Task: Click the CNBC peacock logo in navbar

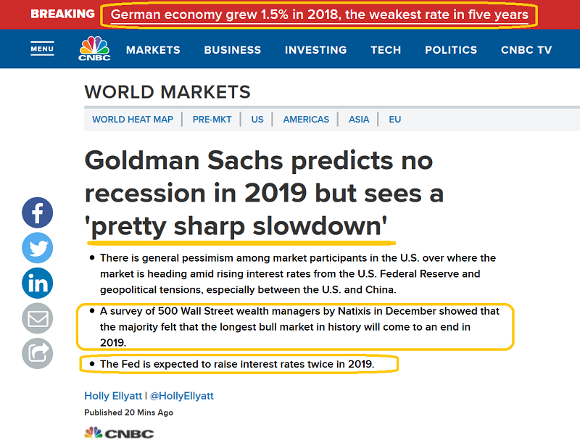Action: point(94,49)
